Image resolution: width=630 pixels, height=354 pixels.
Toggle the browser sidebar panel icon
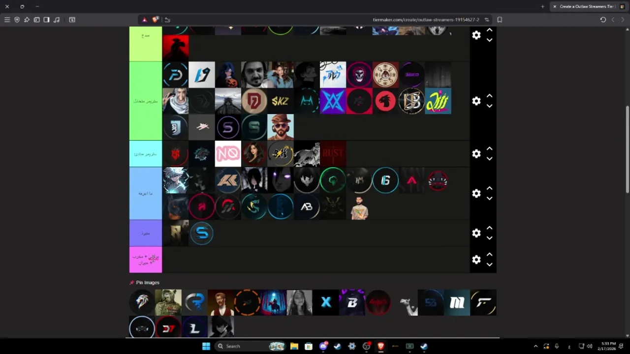(x=46, y=20)
